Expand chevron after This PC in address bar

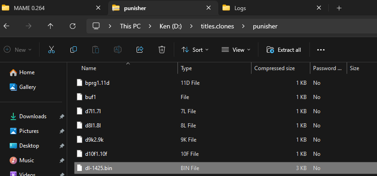click(x=150, y=26)
